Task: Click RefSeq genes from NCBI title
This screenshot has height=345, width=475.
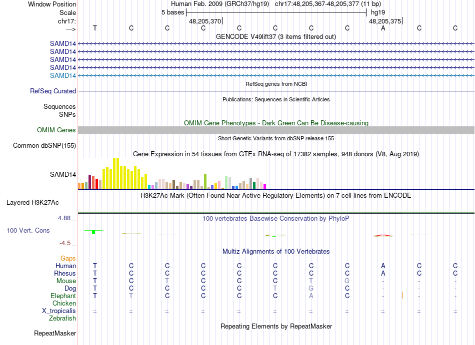Action: [x=276, y=84]
